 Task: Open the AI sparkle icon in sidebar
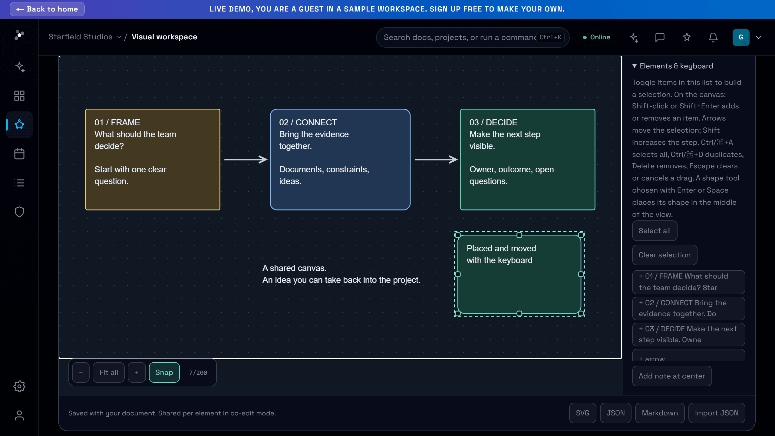click(19, 67)
